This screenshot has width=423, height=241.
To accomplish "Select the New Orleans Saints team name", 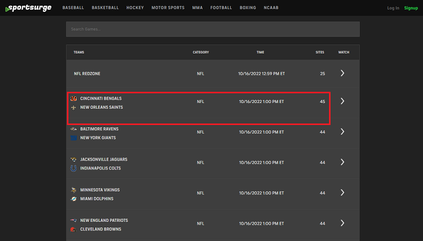I will point(102,108).
